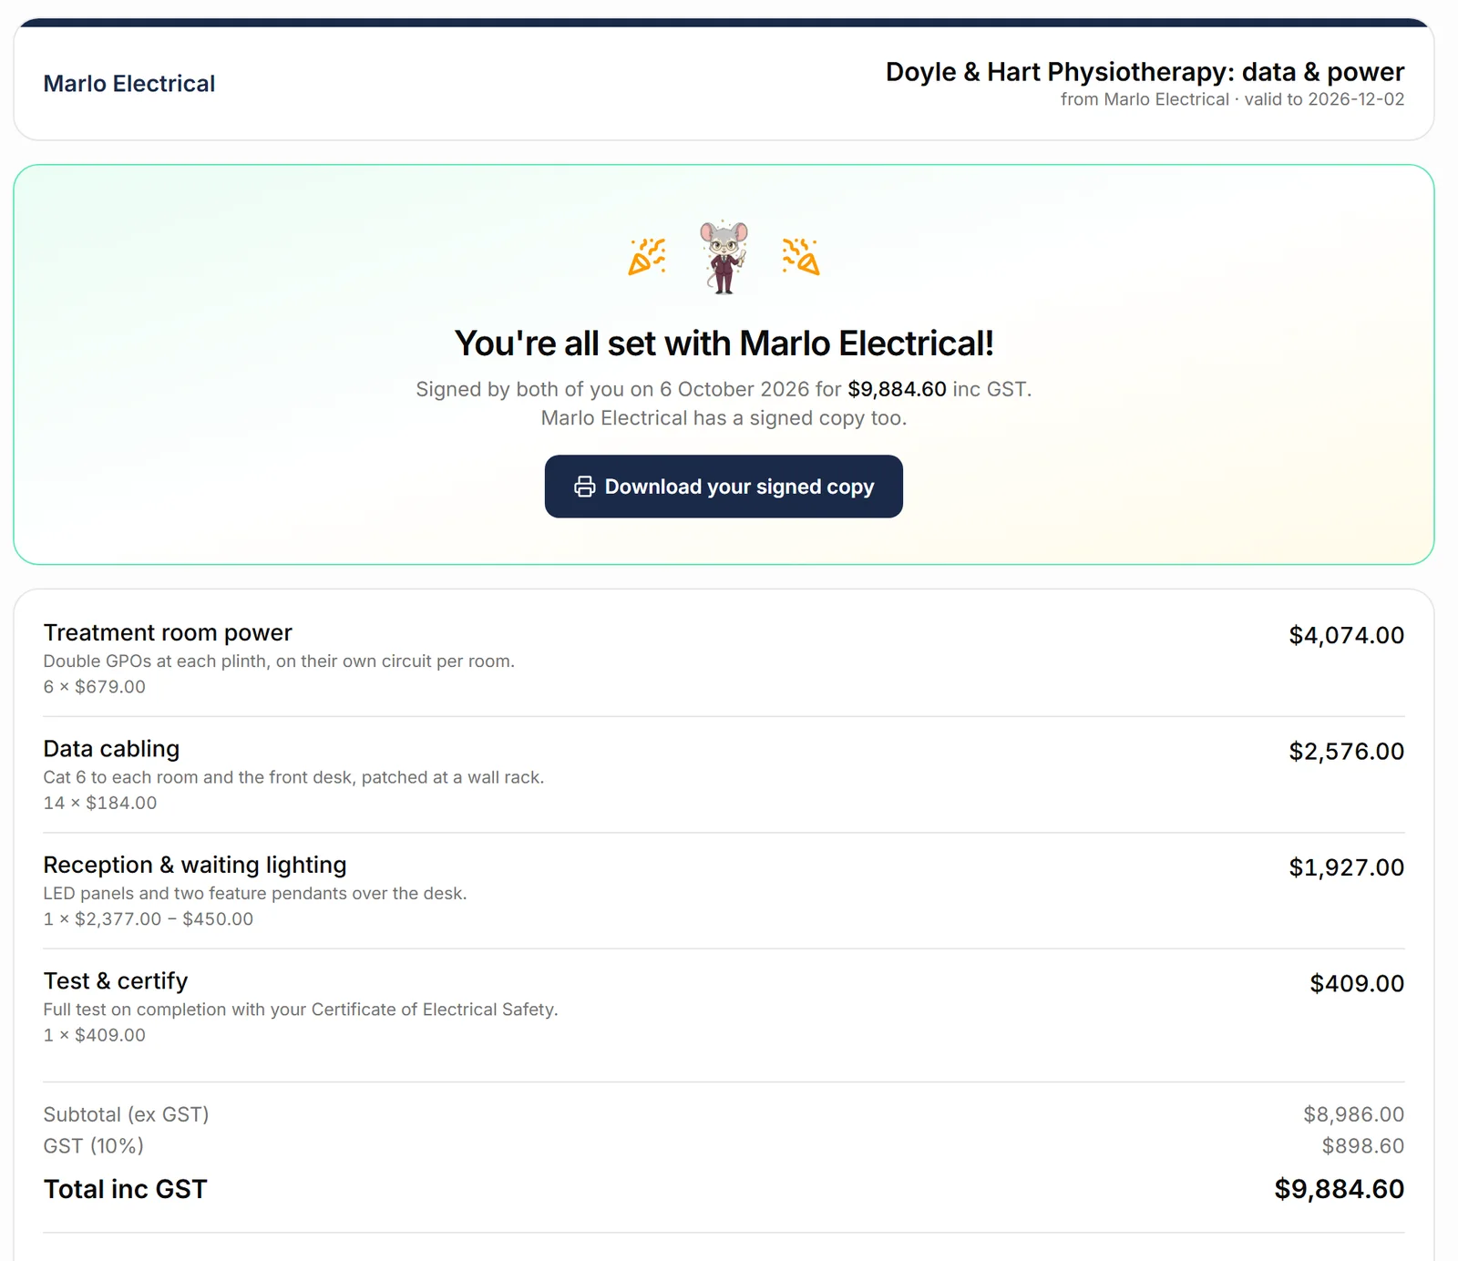Select the quote title 'Doyle & Hart Physiotherapy: data & power'

click(x=1145, y=71)
